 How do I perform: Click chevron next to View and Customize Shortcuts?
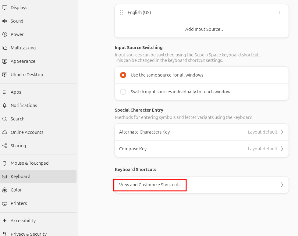coord(282,185)
